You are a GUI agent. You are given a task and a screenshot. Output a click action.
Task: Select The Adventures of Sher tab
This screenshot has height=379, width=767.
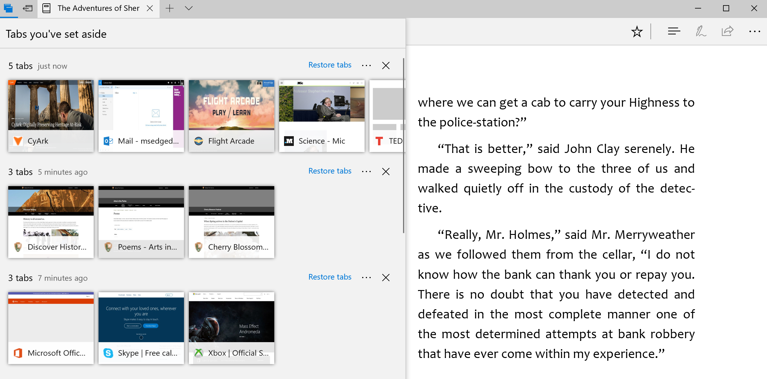(98, 8)
